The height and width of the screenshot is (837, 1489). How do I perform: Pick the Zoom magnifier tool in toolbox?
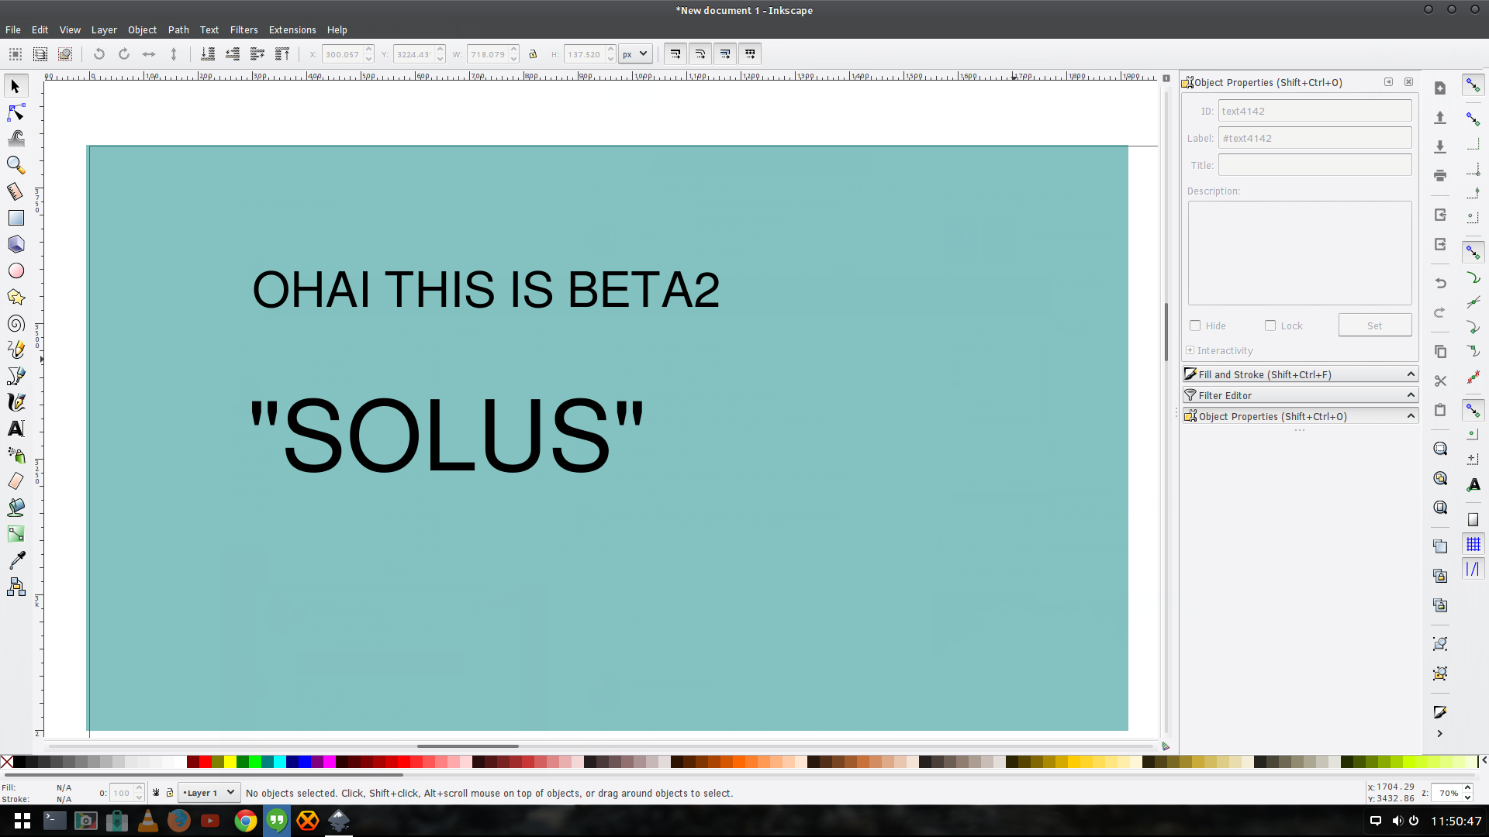click(16, 165)
